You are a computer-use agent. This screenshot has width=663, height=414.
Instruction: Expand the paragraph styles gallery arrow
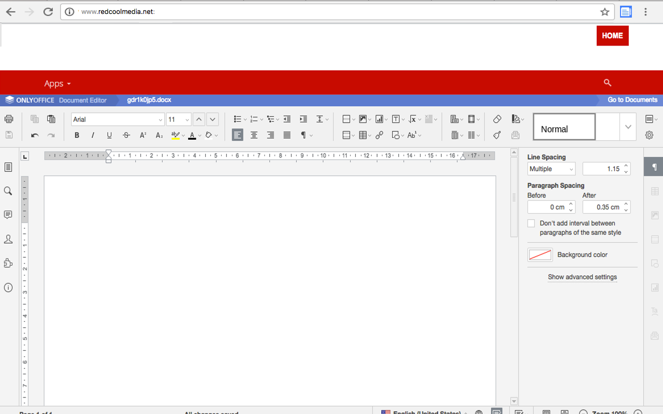pos(628,127)
